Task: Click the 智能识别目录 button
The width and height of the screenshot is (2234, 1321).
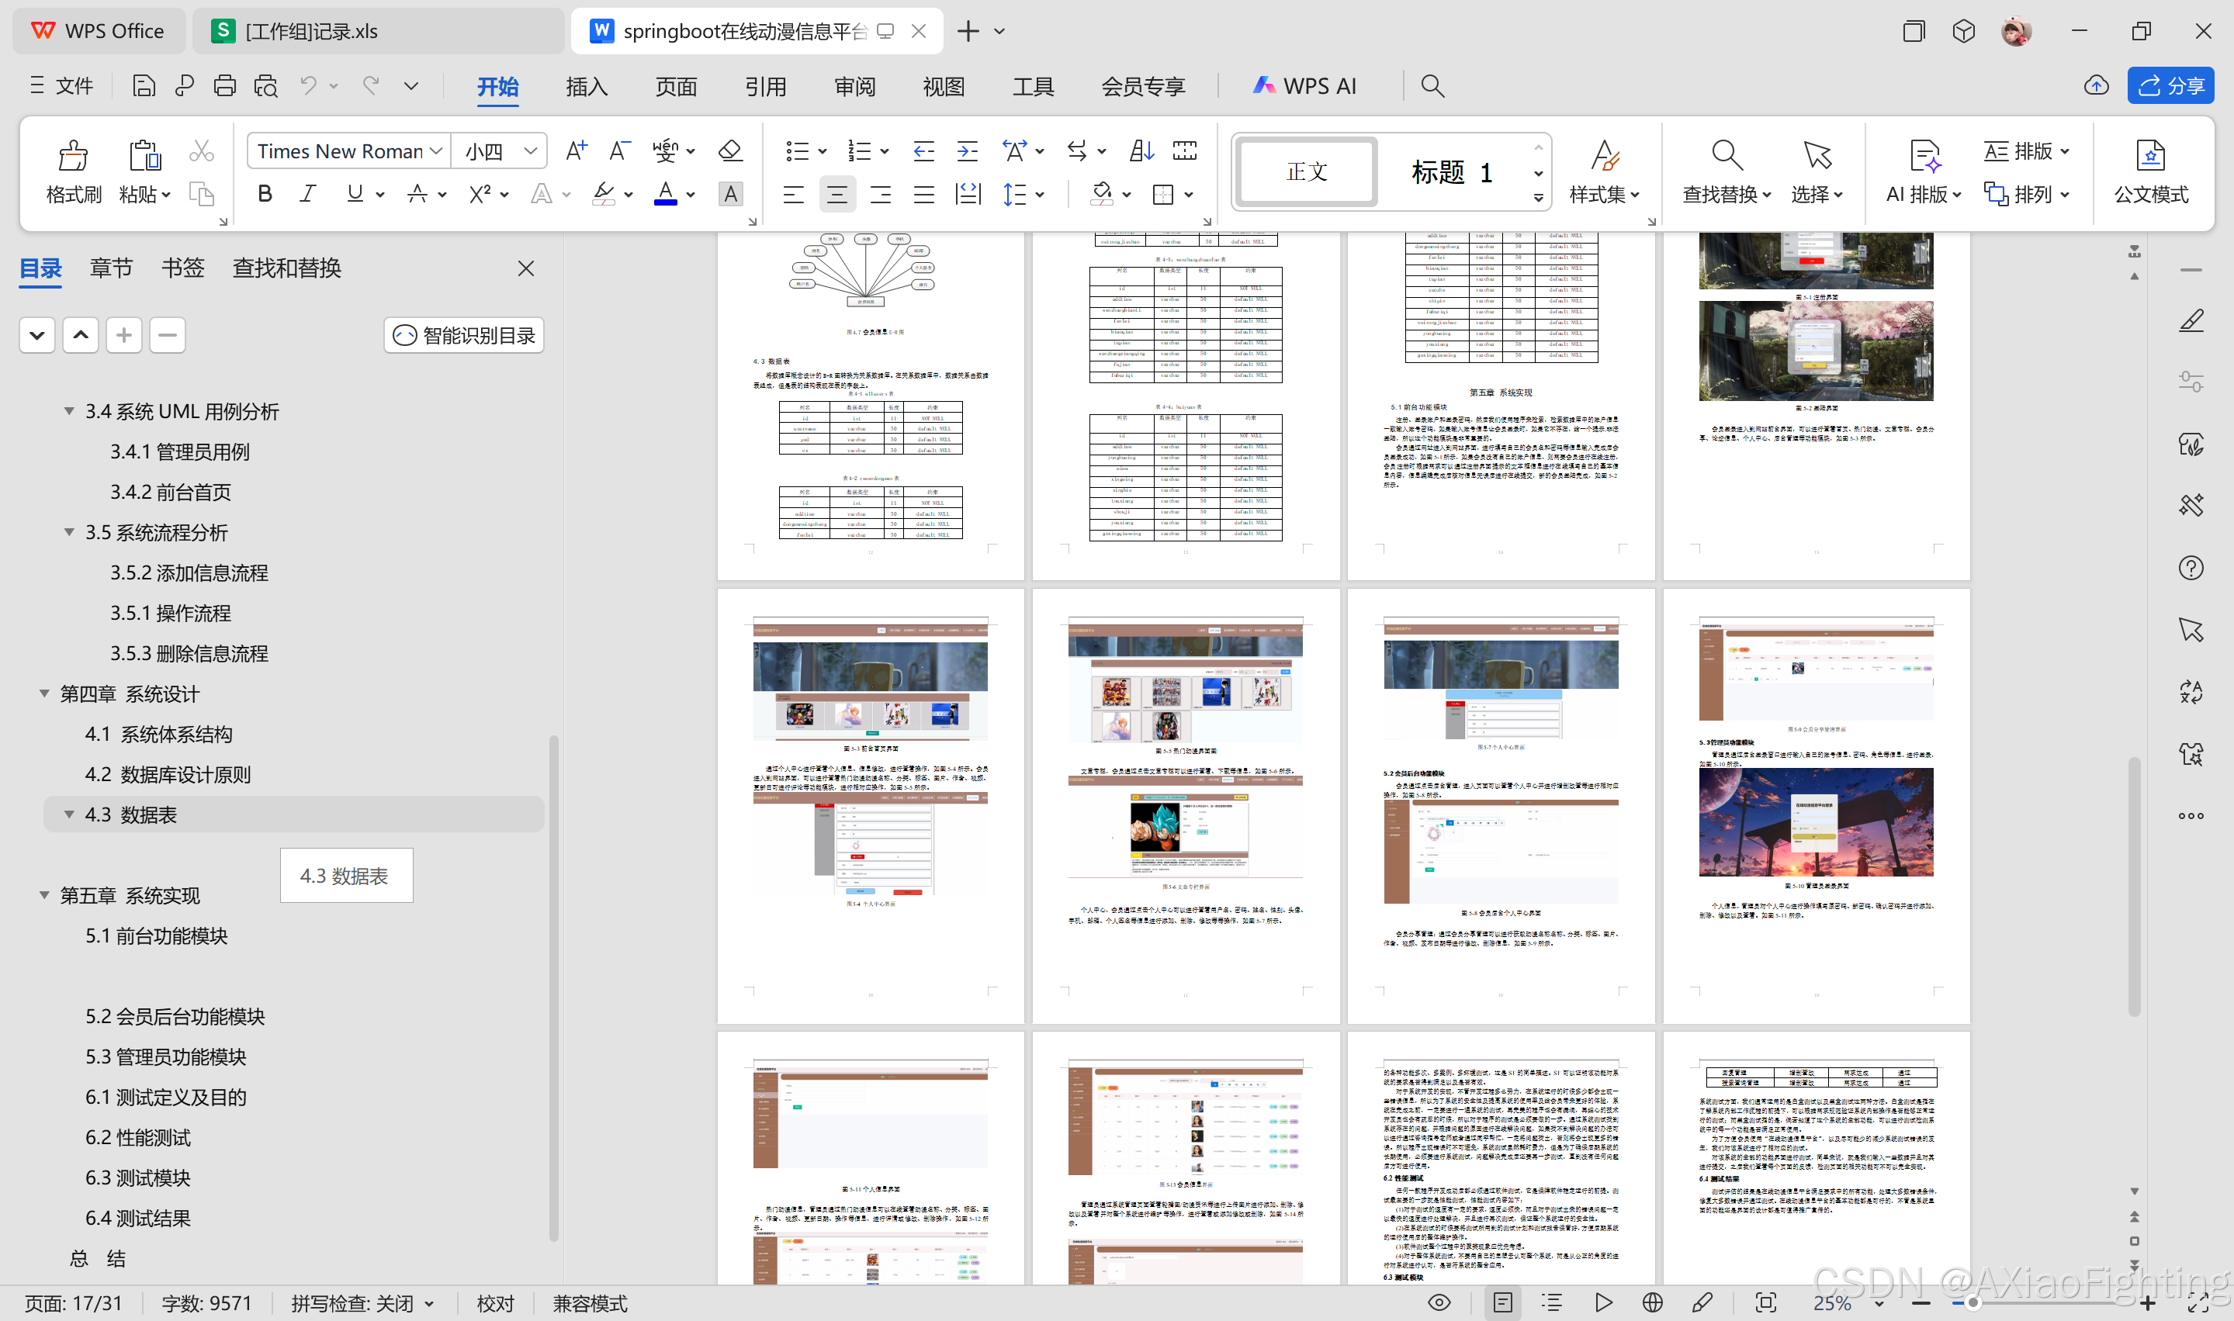Action: coord(464,336)
